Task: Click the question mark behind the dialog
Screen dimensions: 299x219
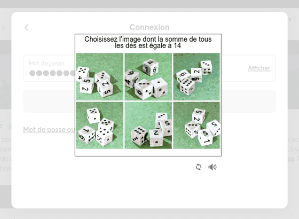Action: pyautogui.click(x=4, y=29)
